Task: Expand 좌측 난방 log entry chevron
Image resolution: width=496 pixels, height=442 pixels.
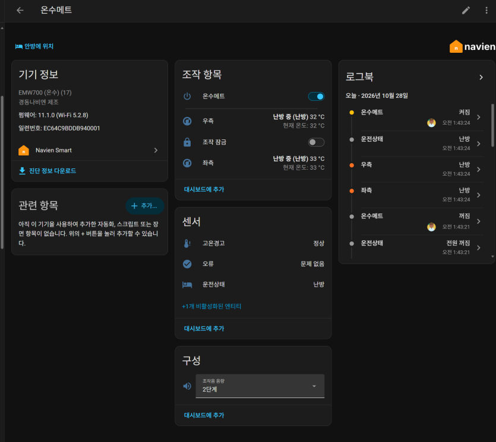Action: click(479, 195)
